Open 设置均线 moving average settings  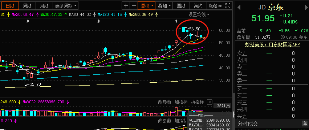click(199, 14)
